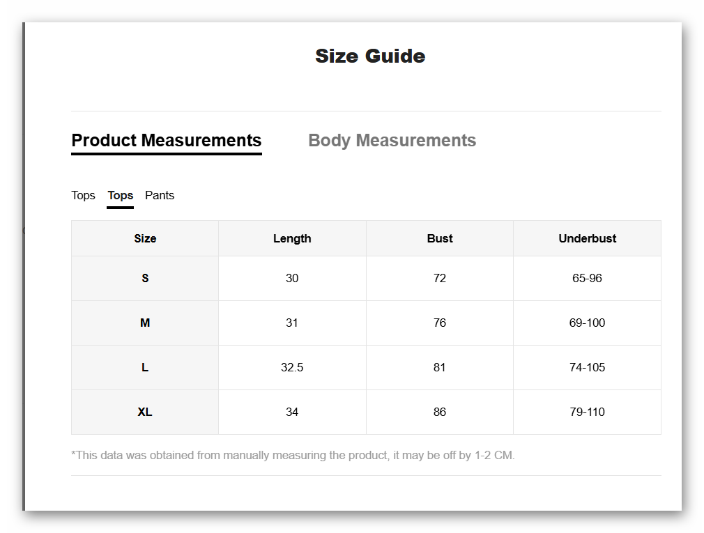Click the 65-96 underbust cell
Viewport: 704px width, 533px height.
587,278
